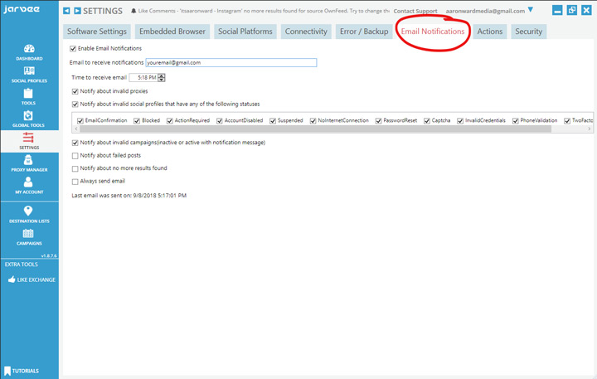Screen dimensions: 597x379
Task: Click the time to receive email field
Action: click(143, 78)
